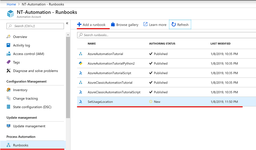The width and height of the screenshot is (256, 150).
Task: Open the Update management menu item
Action: 29,126
